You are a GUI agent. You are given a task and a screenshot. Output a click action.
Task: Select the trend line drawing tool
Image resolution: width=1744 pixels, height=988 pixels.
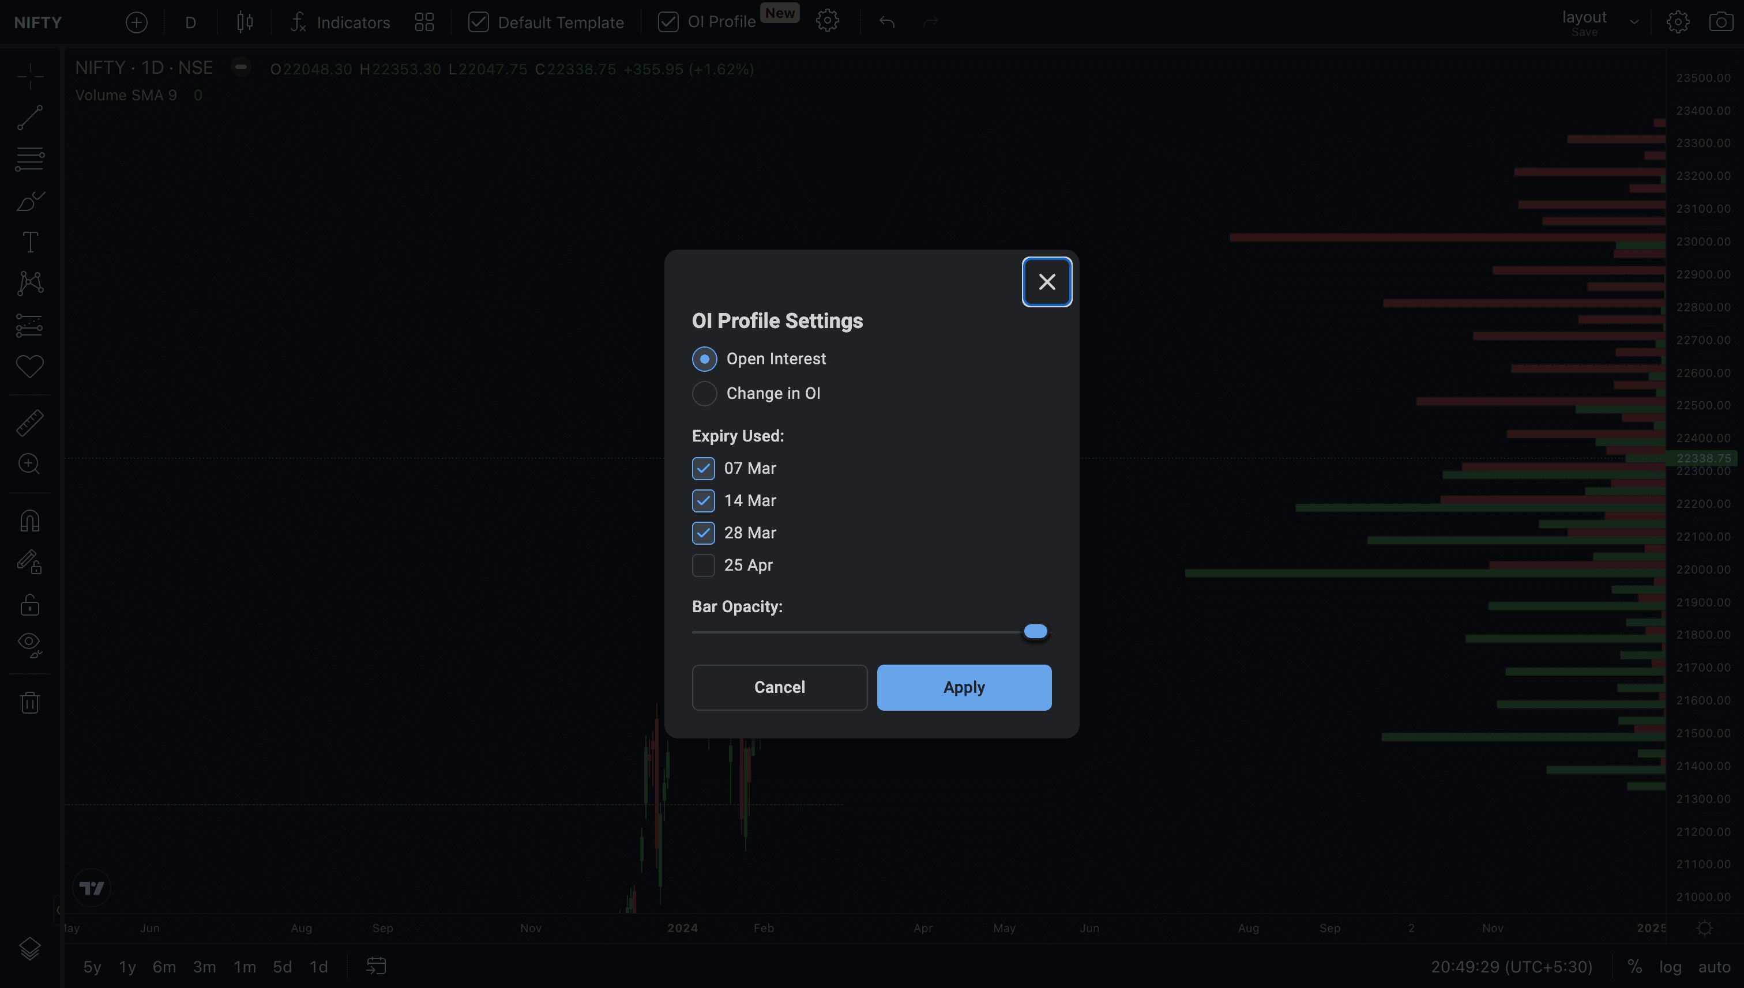(30, 118)
